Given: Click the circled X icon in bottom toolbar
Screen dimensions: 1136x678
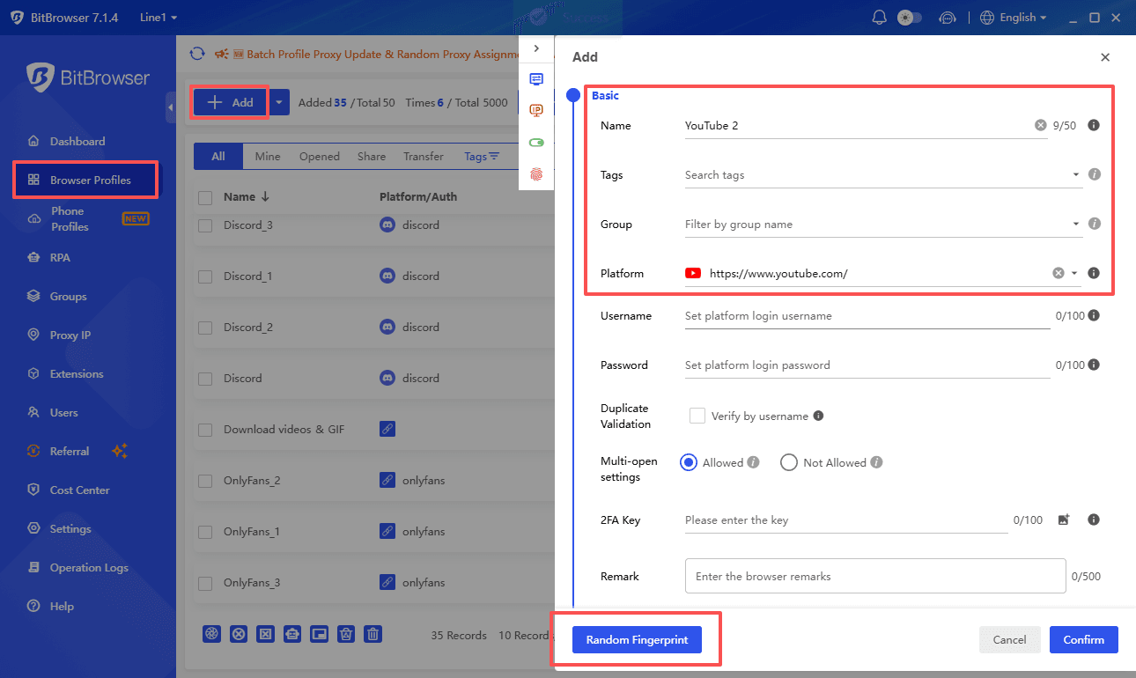Looking at the screenshot, I should point(238,634).
